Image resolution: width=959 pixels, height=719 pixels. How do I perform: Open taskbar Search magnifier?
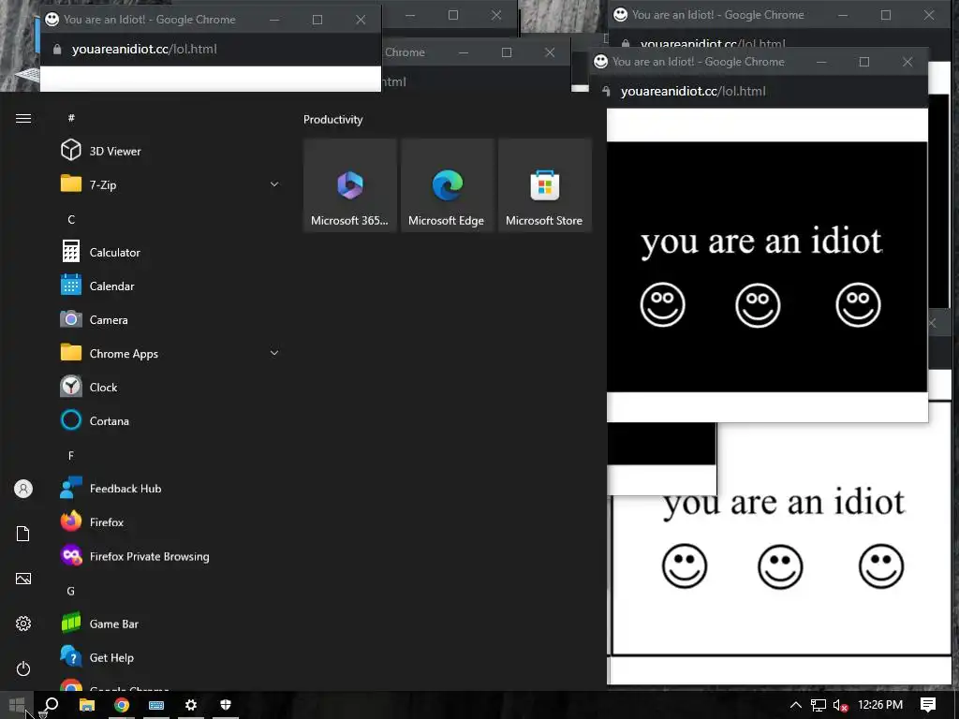point(52,705)
